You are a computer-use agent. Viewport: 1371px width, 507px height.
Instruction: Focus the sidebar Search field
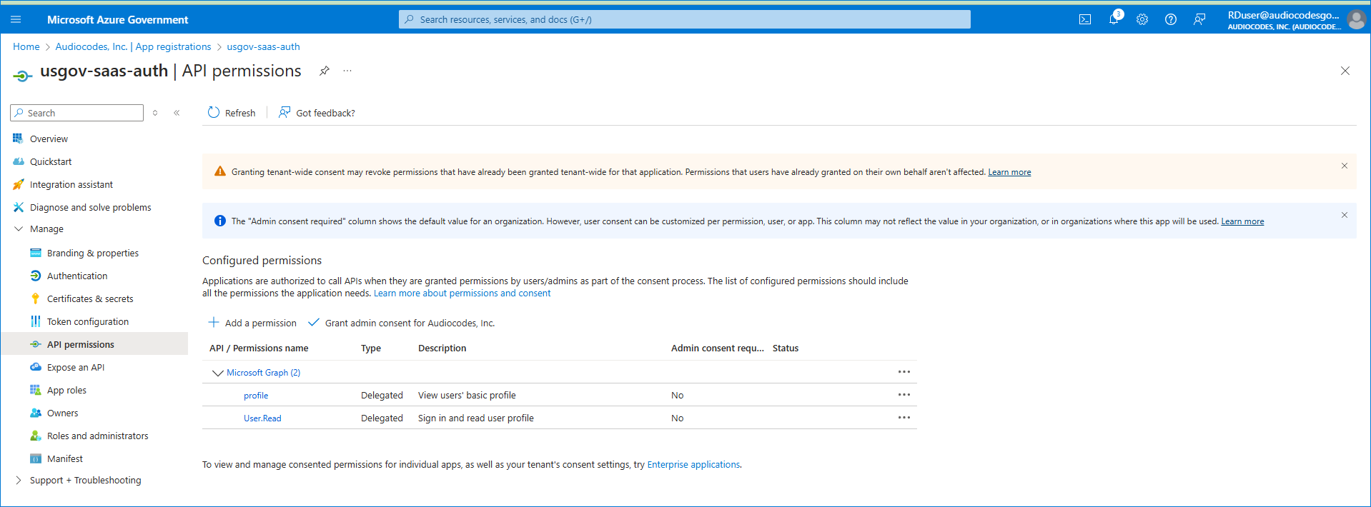pyautogui.click(x=77, y=113)
